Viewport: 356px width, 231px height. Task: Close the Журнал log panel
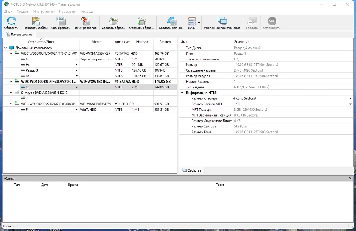[x=351, y=178]
